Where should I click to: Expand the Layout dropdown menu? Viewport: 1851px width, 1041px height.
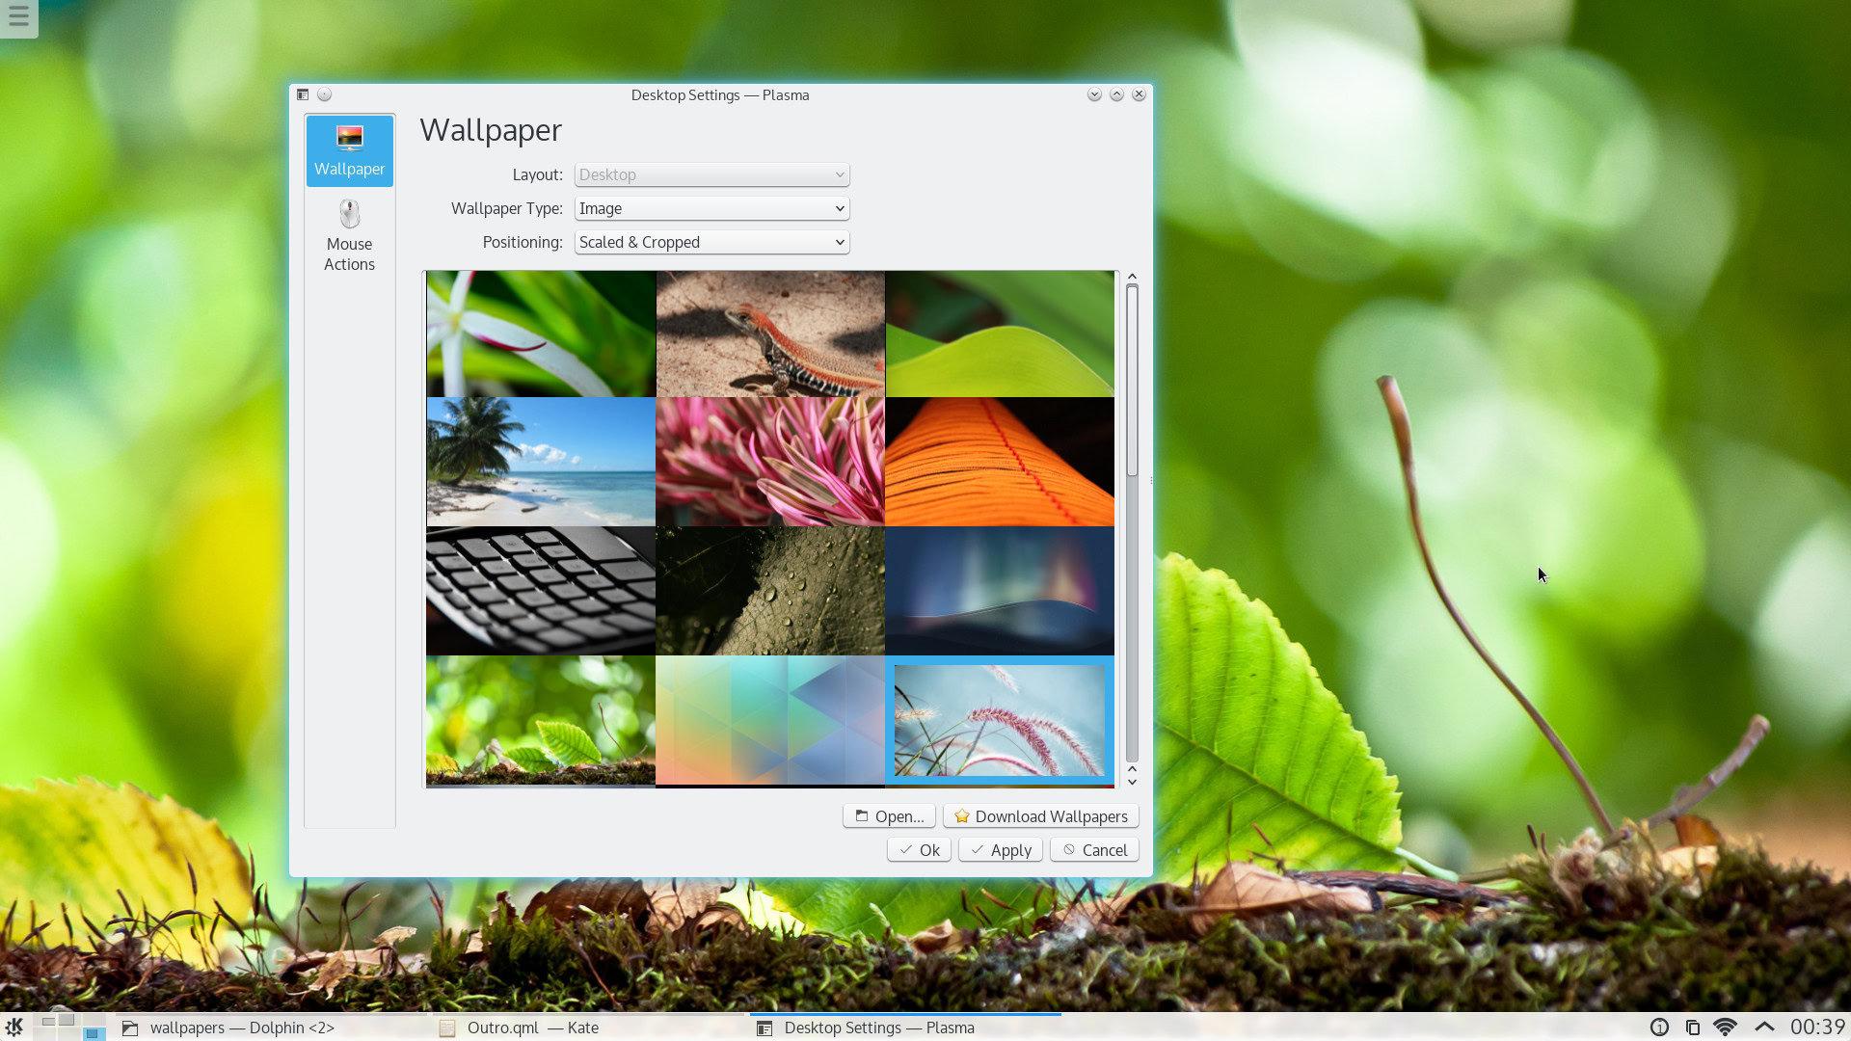point(711,174)
